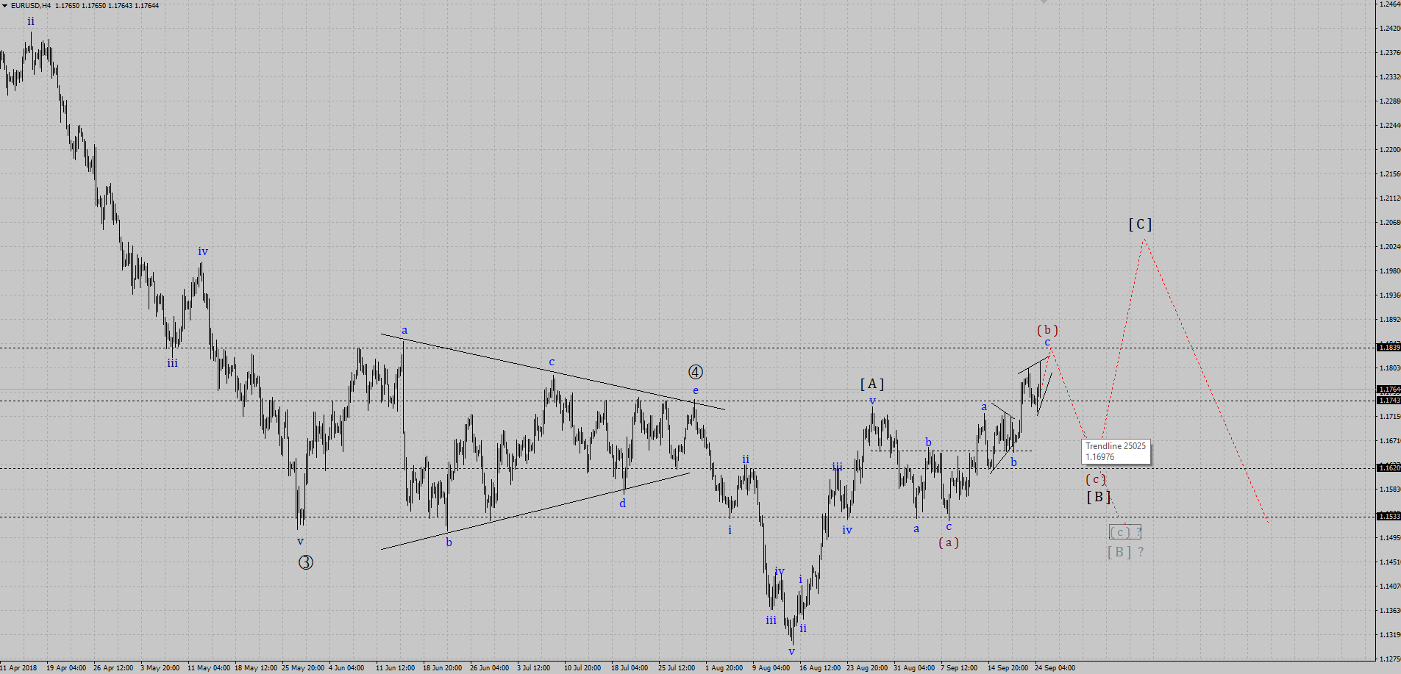Click the 24 Sep 04:00 date label

pyautogui.click(x=1055, y=668)
